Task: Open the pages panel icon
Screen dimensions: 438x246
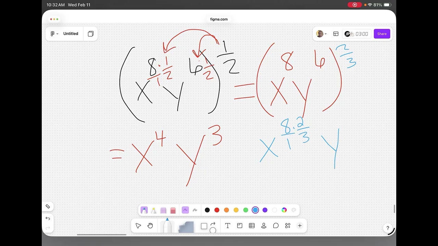Action: click(91, 33)
